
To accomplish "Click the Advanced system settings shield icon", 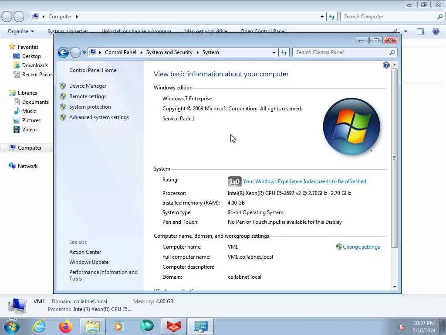I will tap(63, 117).
